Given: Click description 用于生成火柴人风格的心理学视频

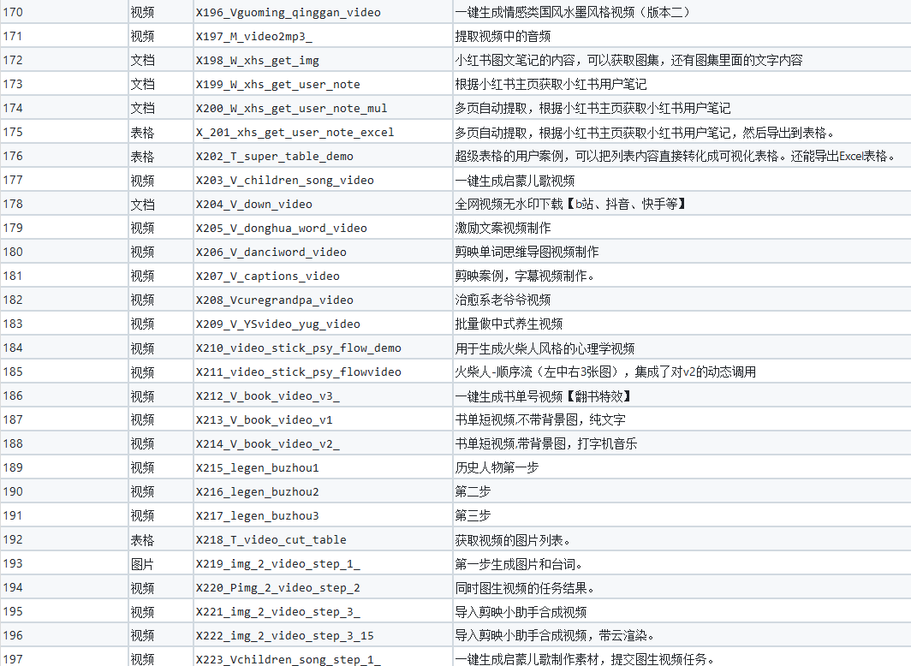Looking at the screenshot, I should (x=545, y=348).
